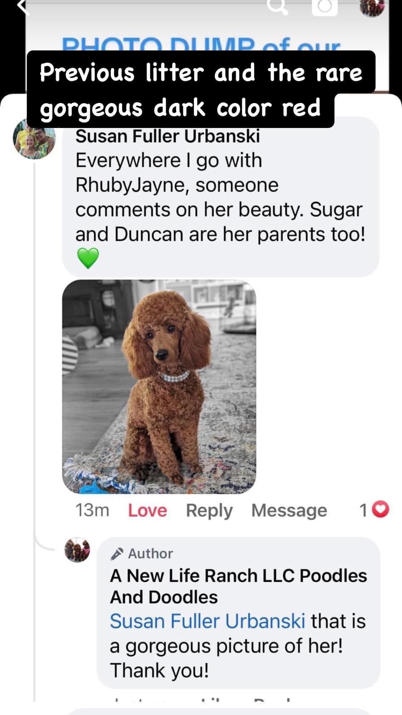Screen dimensions: 402x715
Task: Open Susan Fuller Urbanski's profile picture
Action: pos(34,139)
